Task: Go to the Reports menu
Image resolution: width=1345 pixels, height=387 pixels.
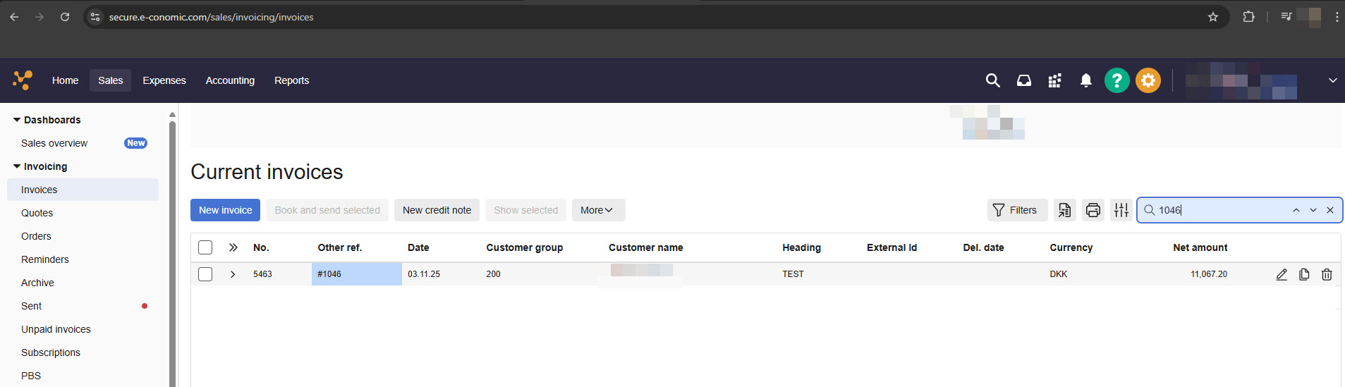Action: [x=291, y=80]
